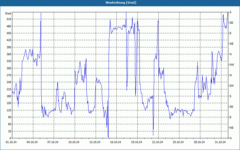The image size is (240, 150).
Task: Select the 210 y-axis value
Action: pyautogui.click(x=9, y=89)
